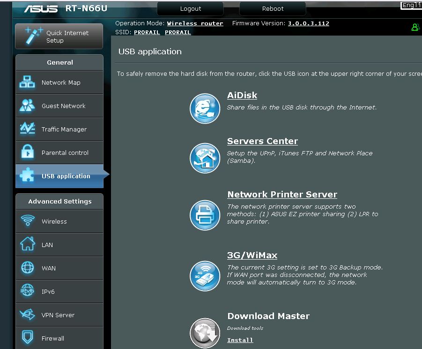Image resolution: width=422 pixels, height=349 pixels.
Task: Click the IPv6 globe icon
Action: click(27, 291)
